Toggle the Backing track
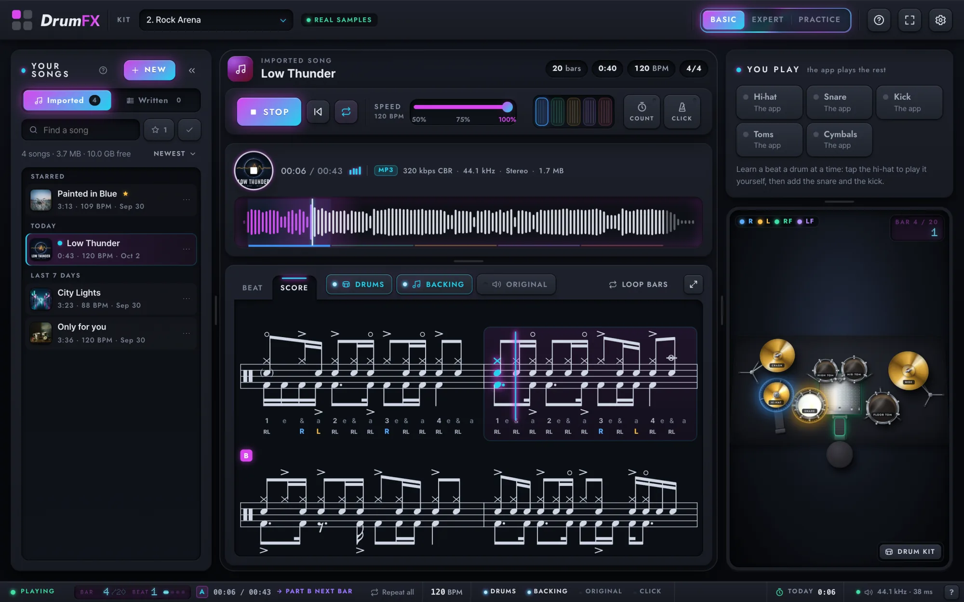This screenshot has height=602, width=964. (434, 284)
